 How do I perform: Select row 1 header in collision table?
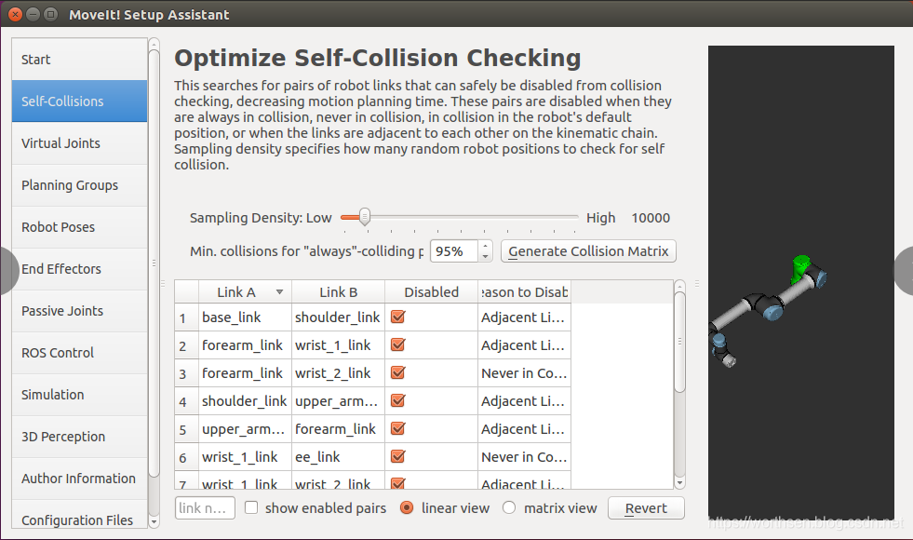(x=187, y=317)
